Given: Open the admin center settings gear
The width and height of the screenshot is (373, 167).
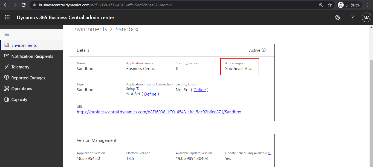Looking at the screenshot, I should click(338, 17).
